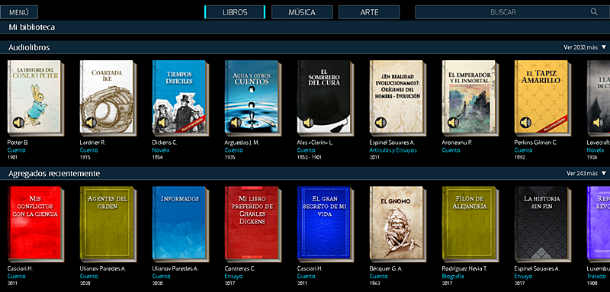Click author name Perkins Gilman C.
The image size is (610, 292).
click(536, 143)
